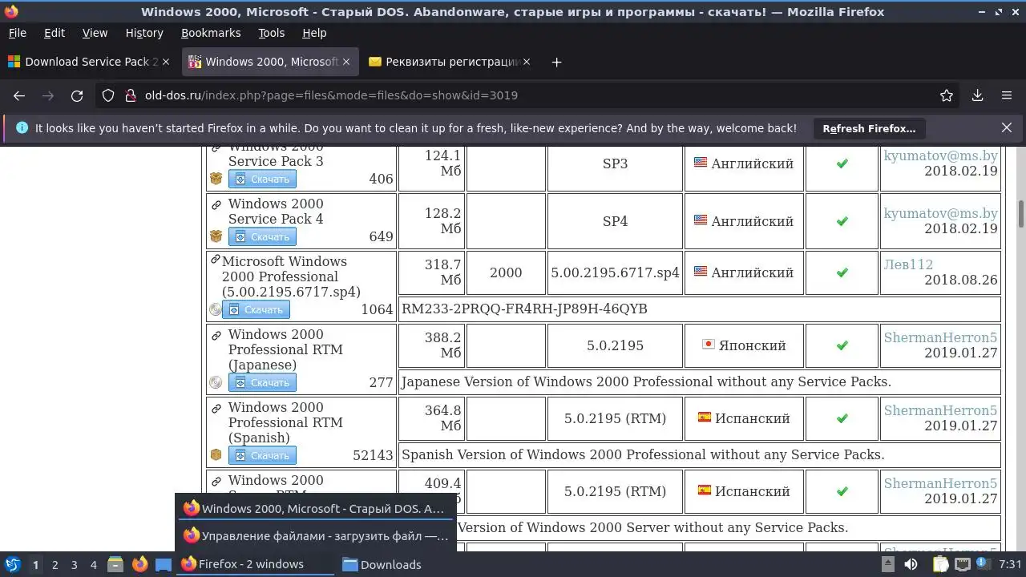The height and width of the screenshot is (577, 1026).
Task: Open the File menu
Action: (x=17, y=33)
